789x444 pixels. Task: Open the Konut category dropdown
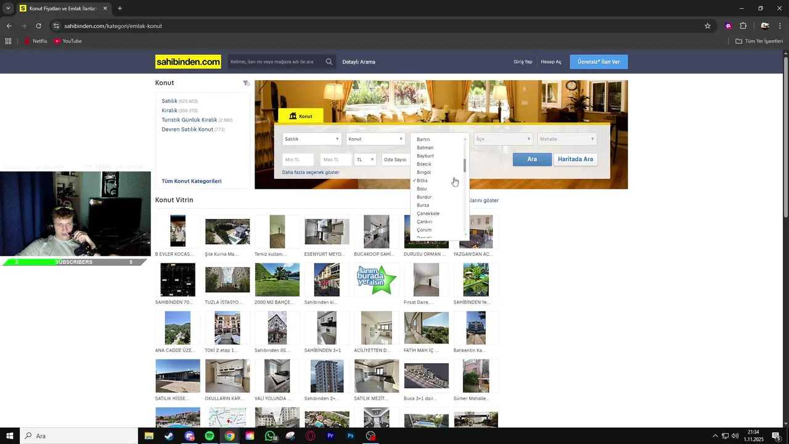(375, 139)
